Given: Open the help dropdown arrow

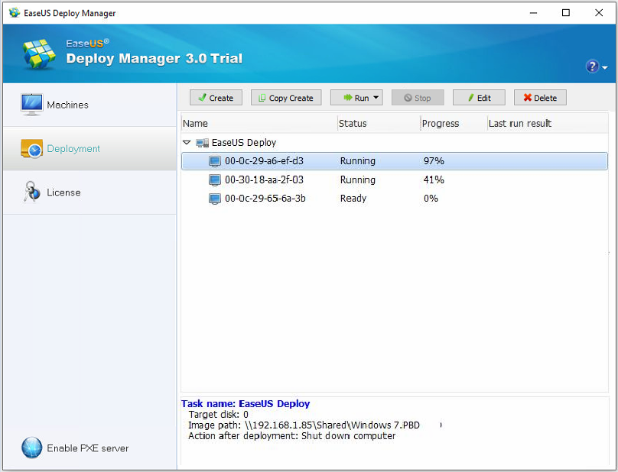Looking at the screenshot, I should pyautogui.click(x=604, y=68).
